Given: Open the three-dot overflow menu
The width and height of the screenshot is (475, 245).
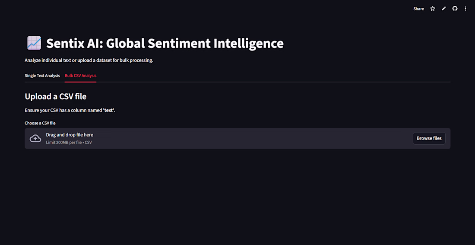Looking at the screenshot, I should coord(465,9).
